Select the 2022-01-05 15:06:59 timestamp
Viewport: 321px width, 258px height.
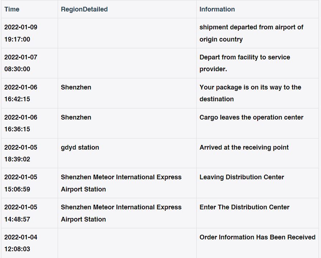pos(21,183)
